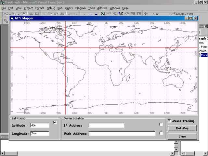The height and width of the screenshot is (156, 208).
Task: Open the Add-Ins menu
Action: click(102, 8)
